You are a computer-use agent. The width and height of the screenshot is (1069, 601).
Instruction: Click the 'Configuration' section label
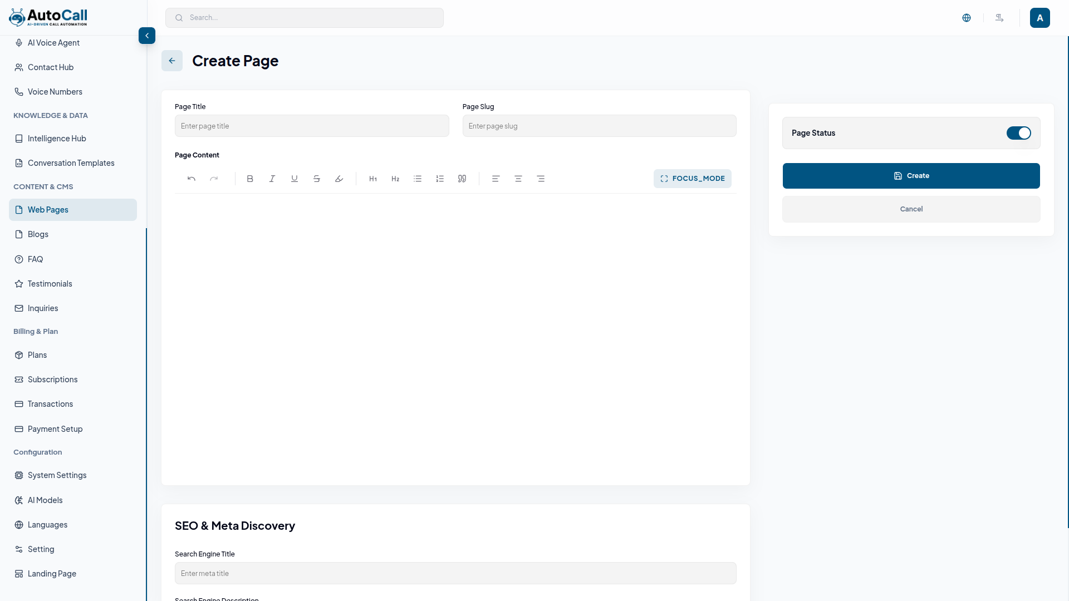coord(38,452)
